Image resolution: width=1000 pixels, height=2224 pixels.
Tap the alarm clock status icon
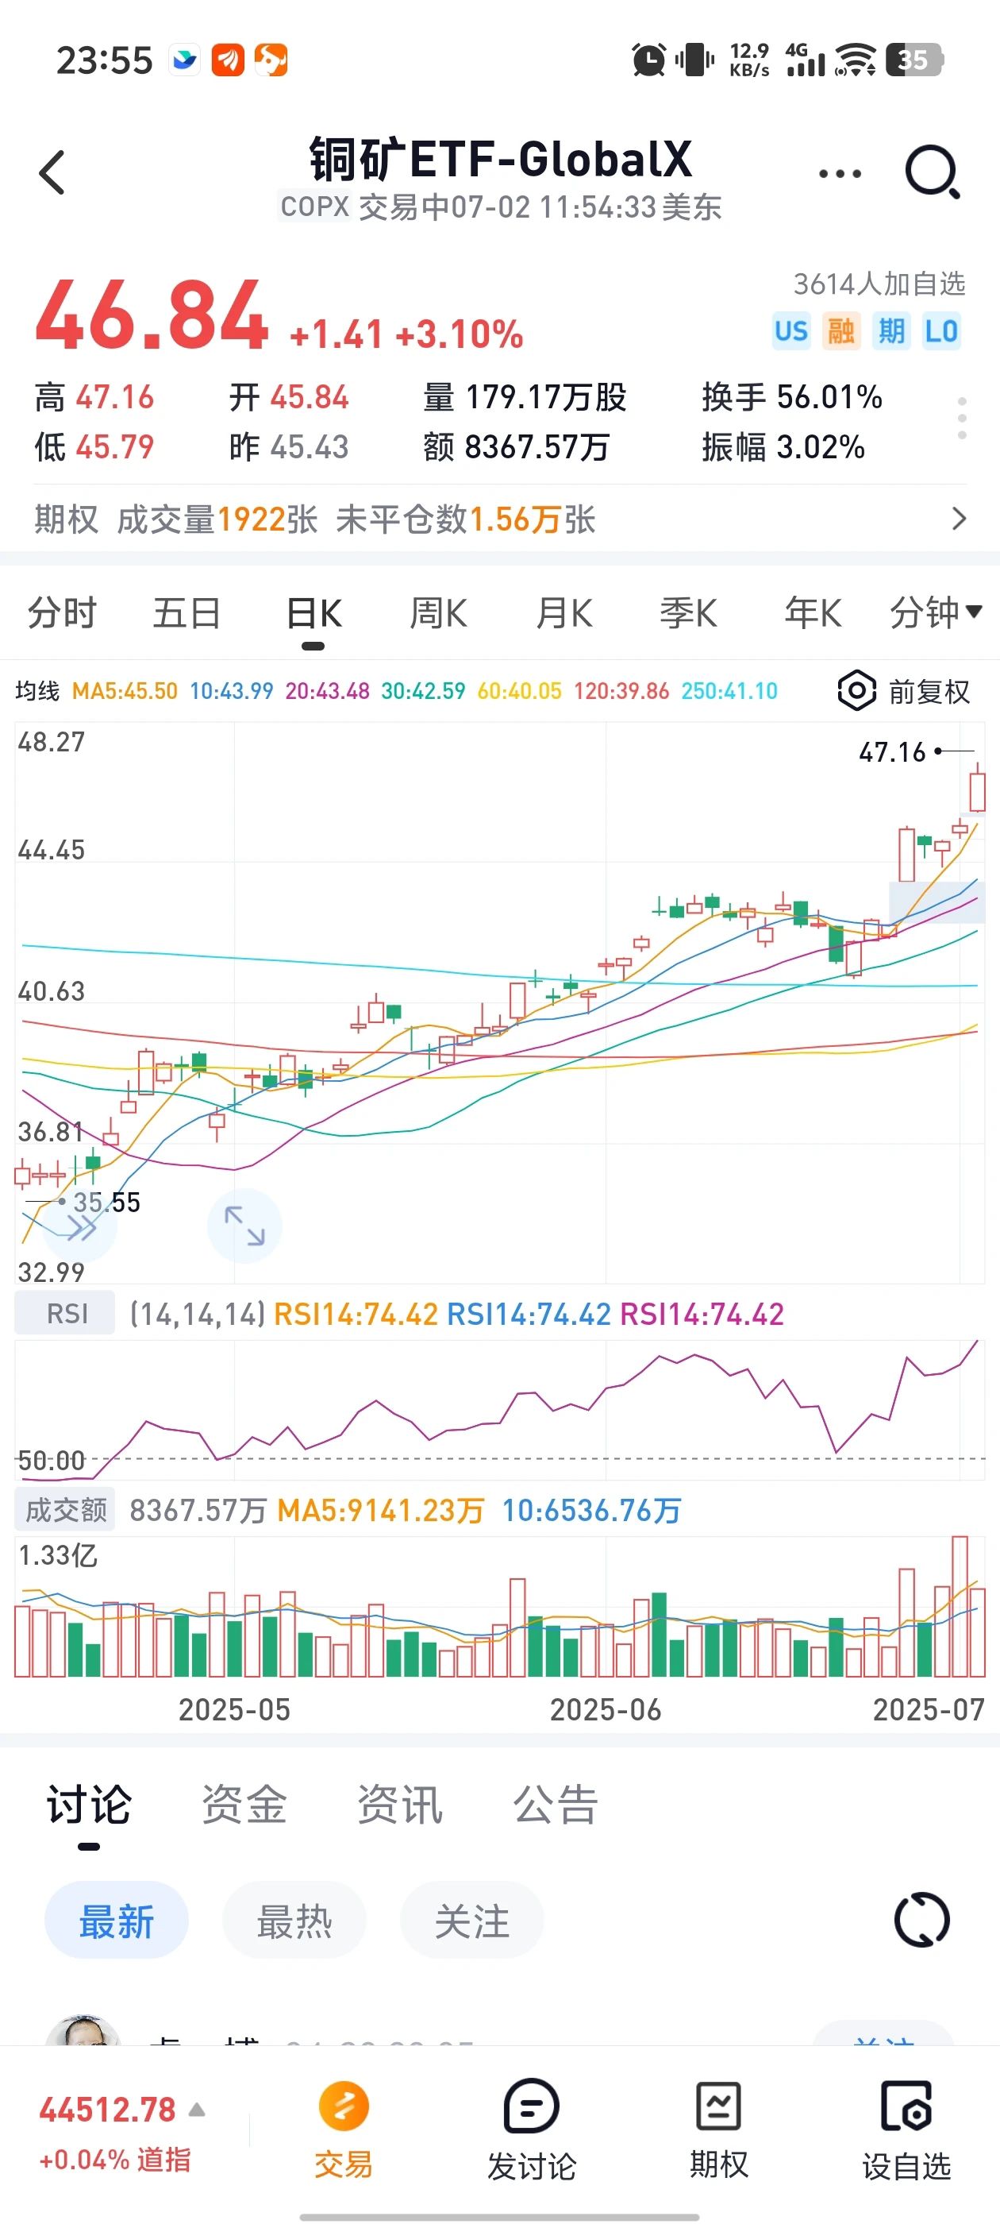(648, 60)
